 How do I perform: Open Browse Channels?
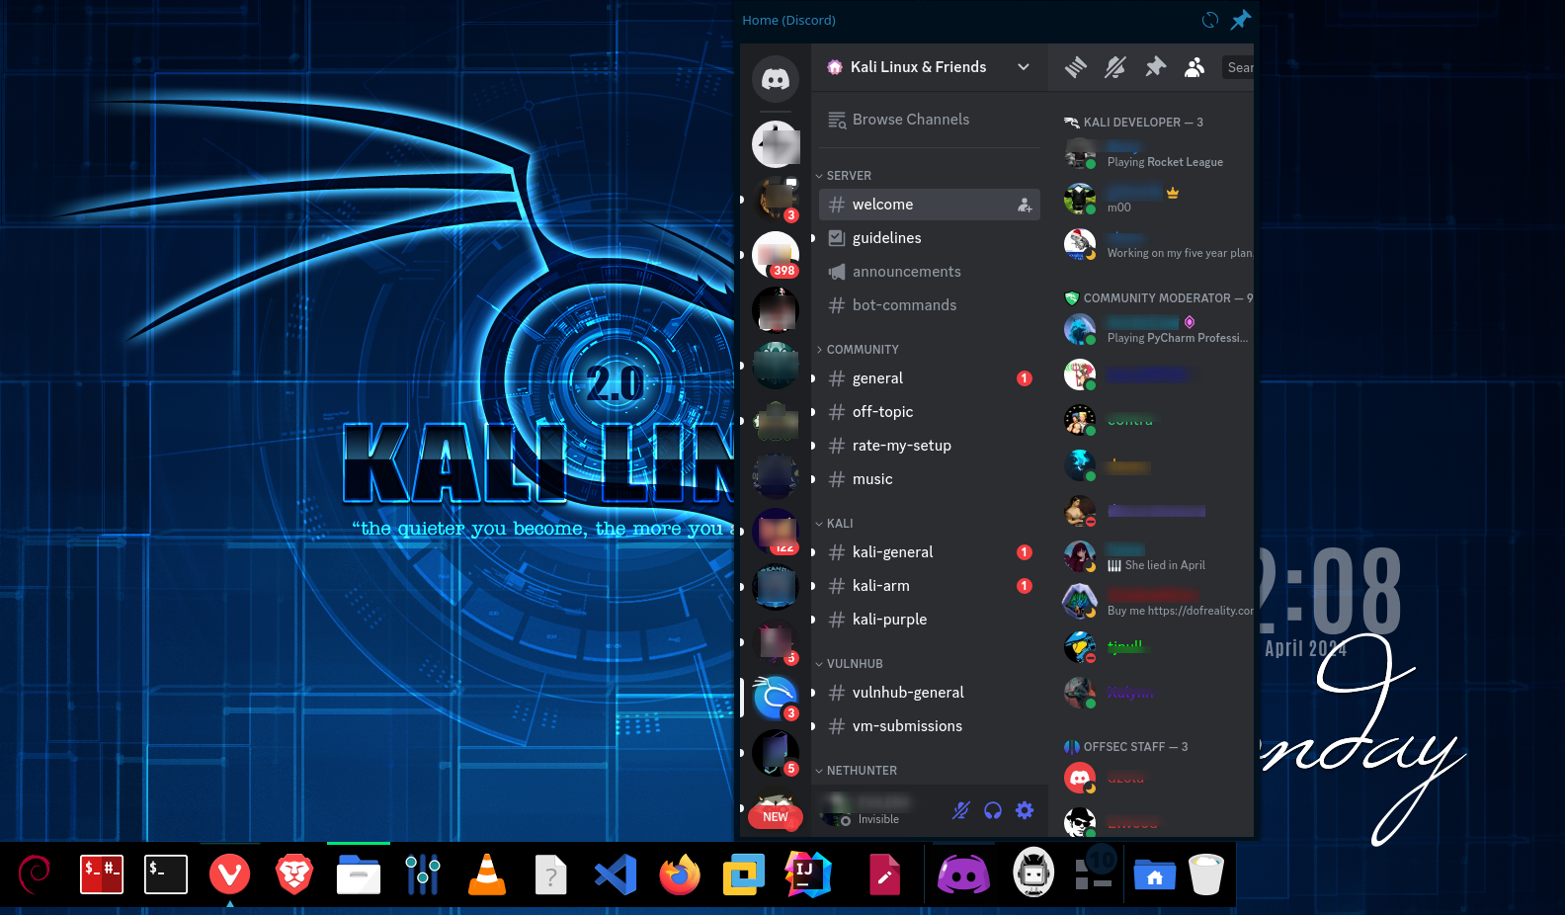[x=930, y=120]
